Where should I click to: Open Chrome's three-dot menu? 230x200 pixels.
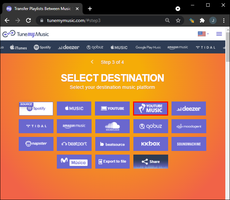tap(223, 20)
